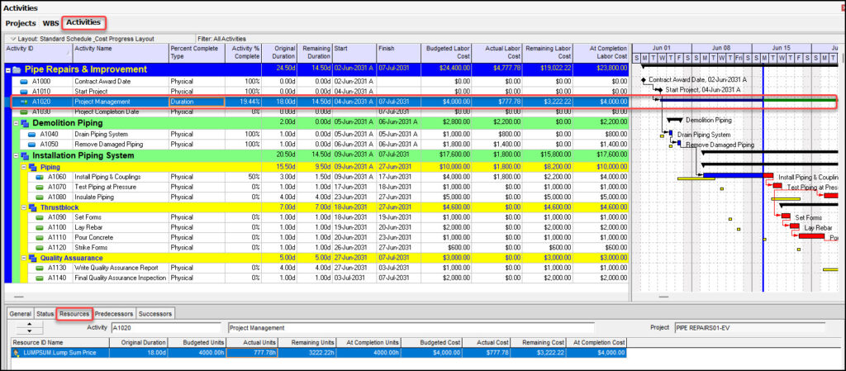Click the A1030 activity icon
846x371 pixels.
(x=24, y=112)
